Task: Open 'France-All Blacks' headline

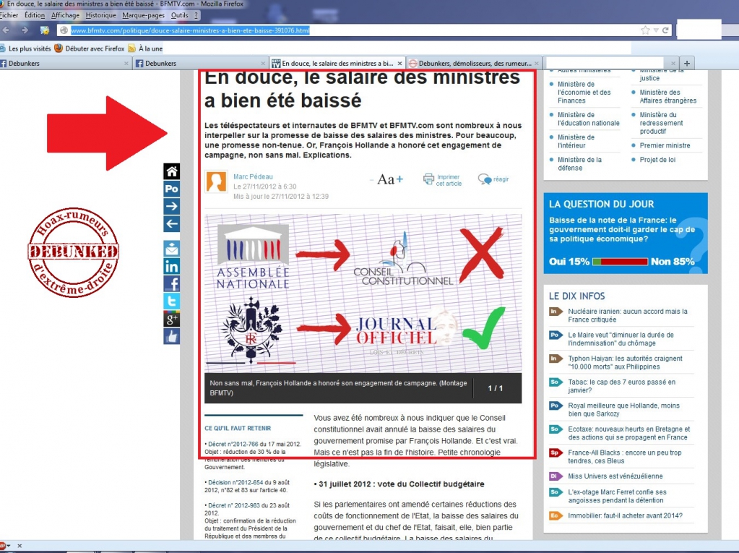Action: click(624, 457)
